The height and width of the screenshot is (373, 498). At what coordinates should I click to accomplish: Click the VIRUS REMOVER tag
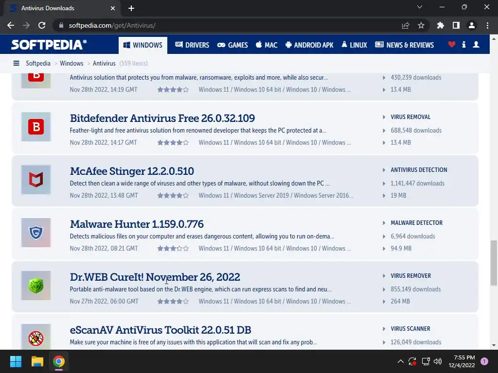[x=410, y=276]
